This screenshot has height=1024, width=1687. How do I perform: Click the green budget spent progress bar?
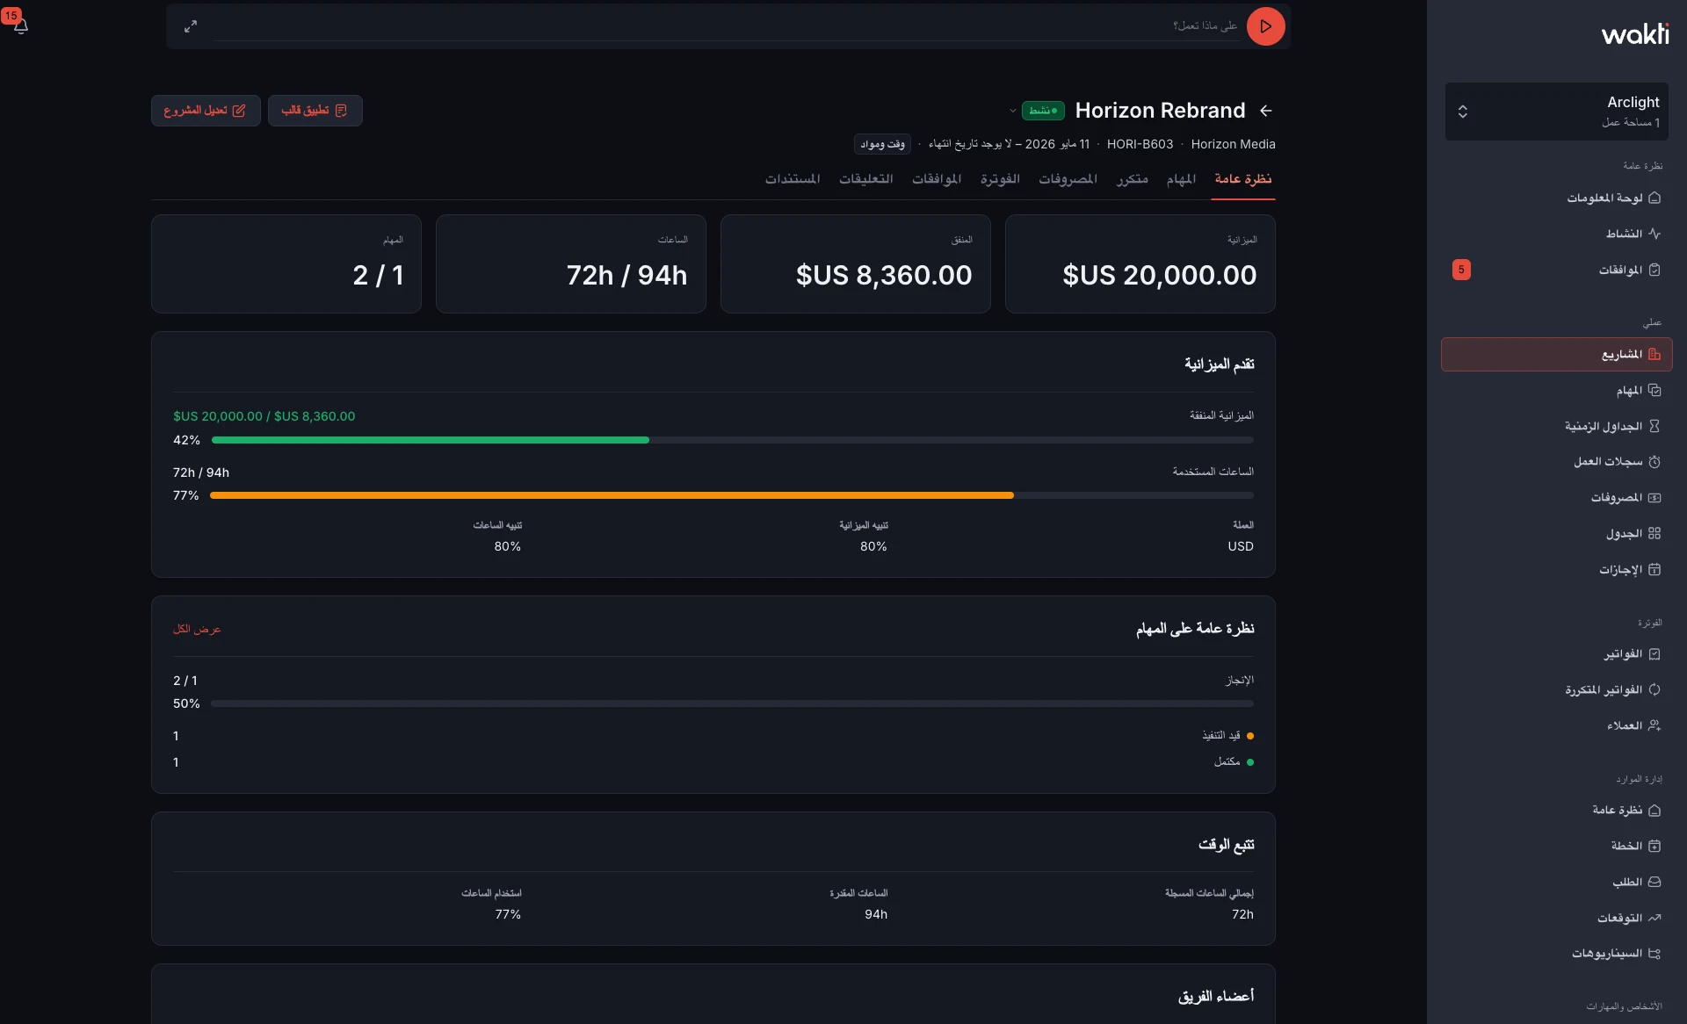(x=732, y=440)
